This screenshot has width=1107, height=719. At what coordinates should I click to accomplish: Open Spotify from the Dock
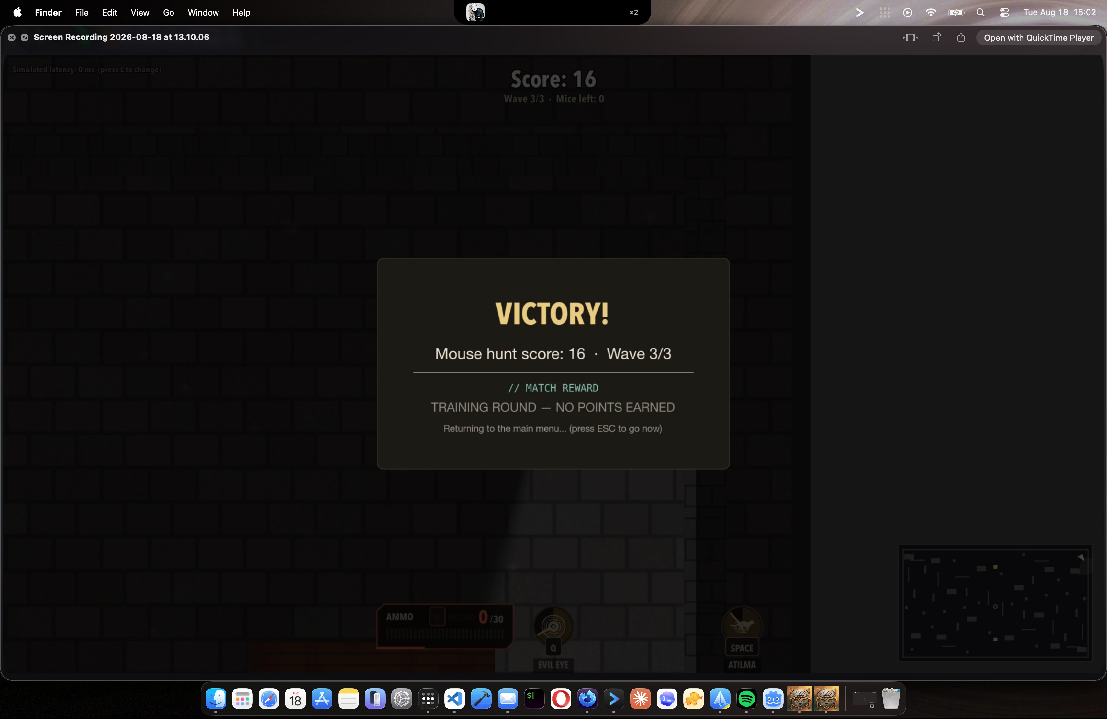pyautogui.click(x=746, y=698)
